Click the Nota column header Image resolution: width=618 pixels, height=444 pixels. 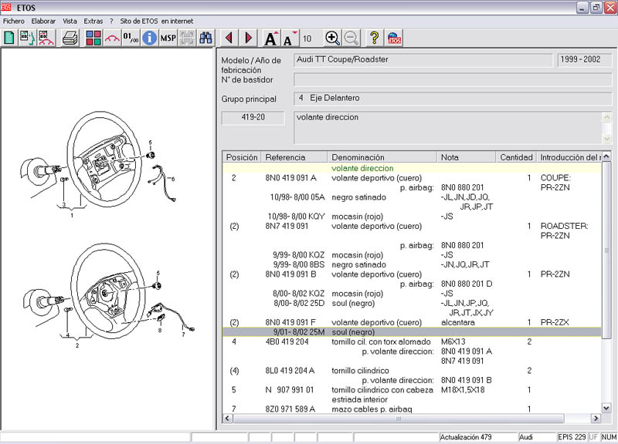(467, 157)
